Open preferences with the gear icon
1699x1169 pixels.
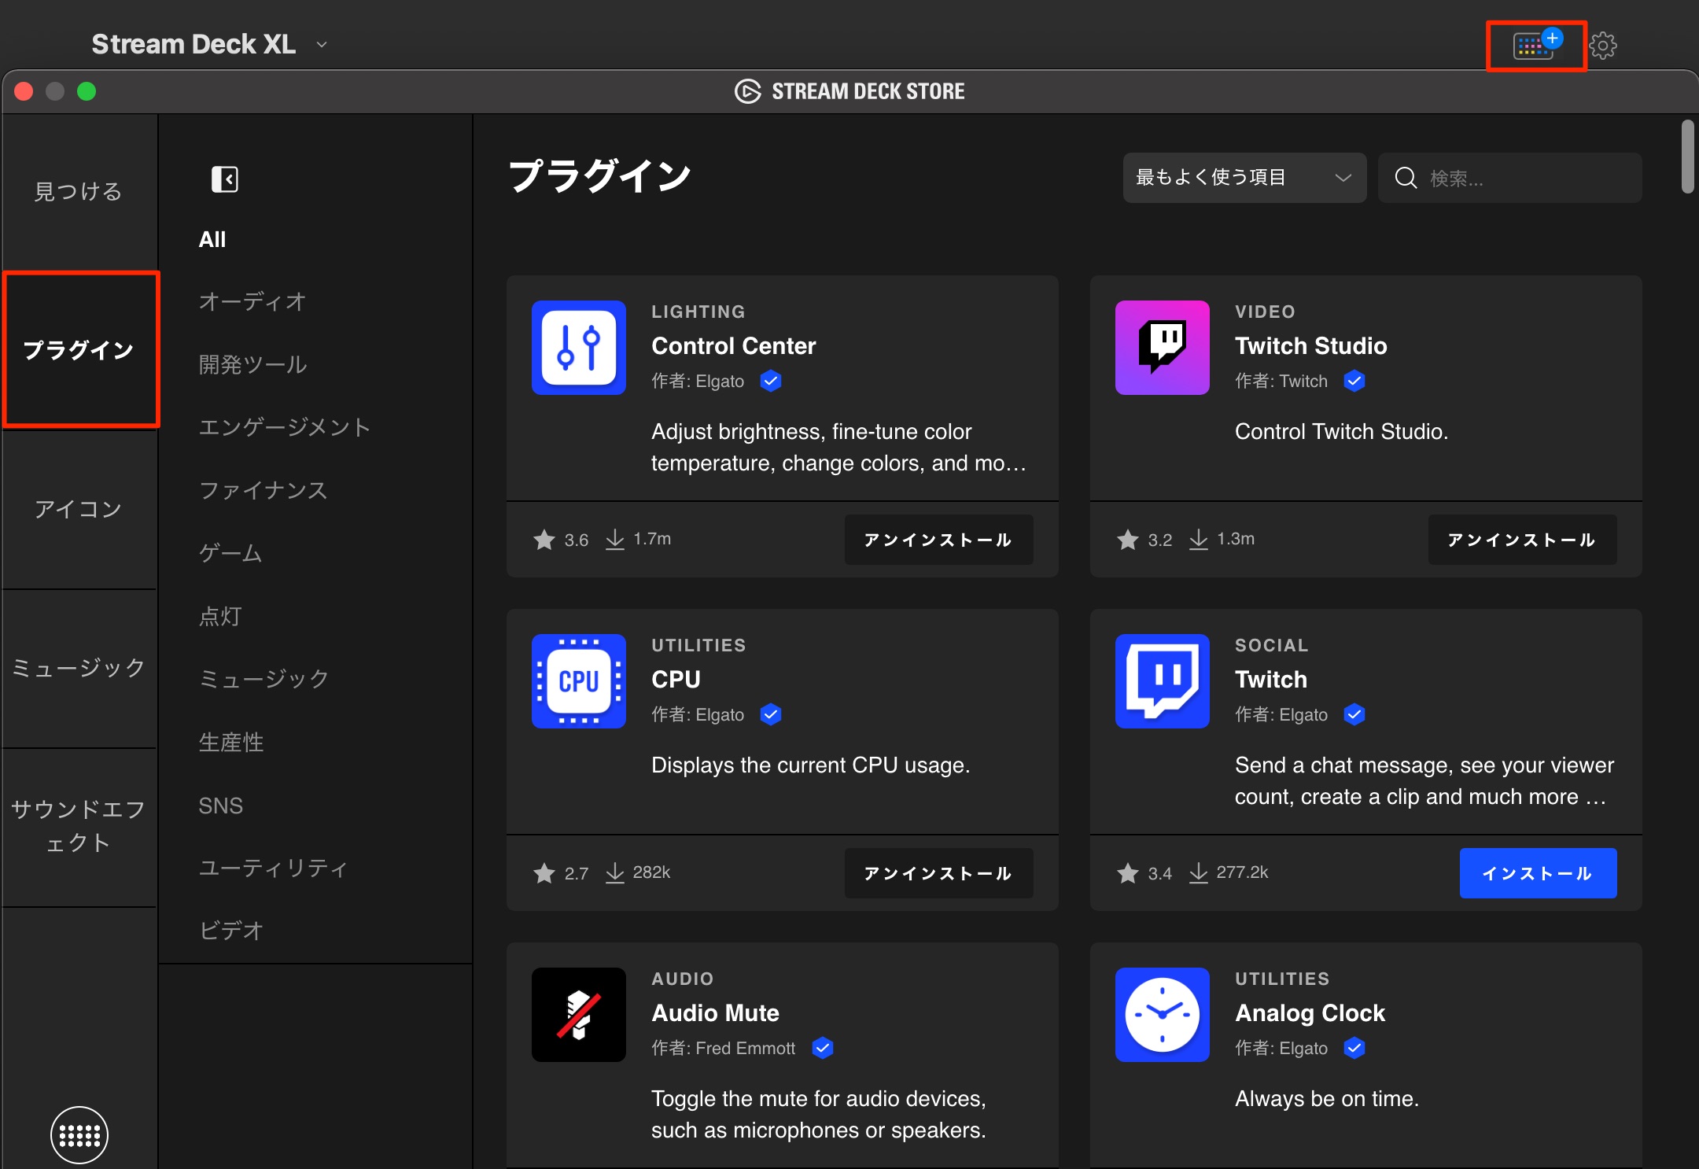pos(1603,45)
